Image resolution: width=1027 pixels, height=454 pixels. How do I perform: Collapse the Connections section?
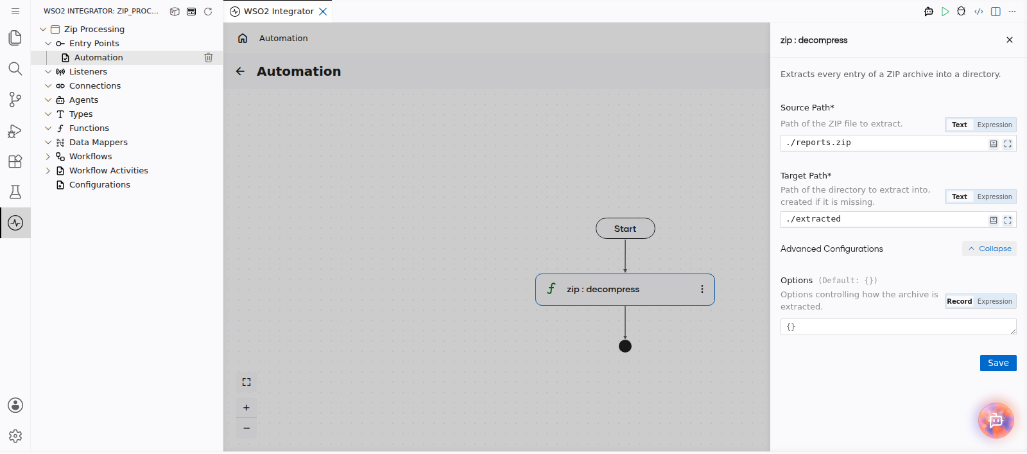coord(48,86)
